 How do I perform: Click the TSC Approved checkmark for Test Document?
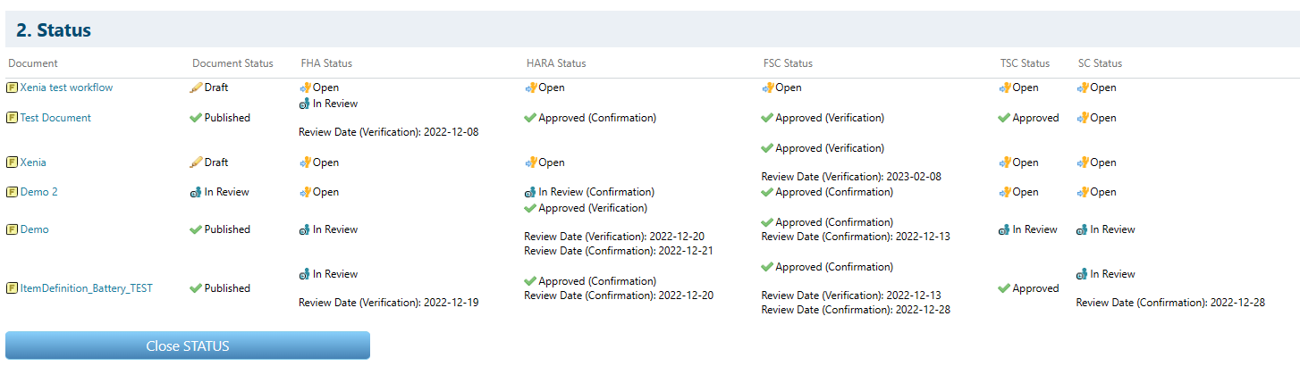pyautogui.click(x=1004, y=118)
